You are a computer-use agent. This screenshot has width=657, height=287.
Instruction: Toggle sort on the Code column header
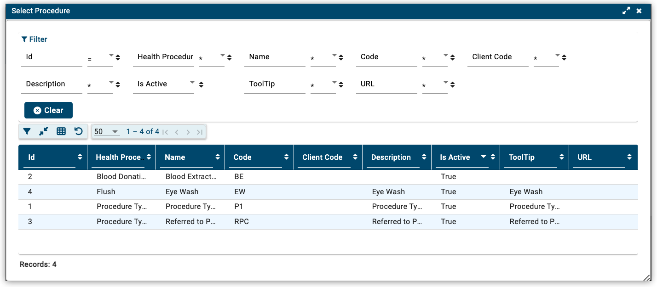point(286,157)
